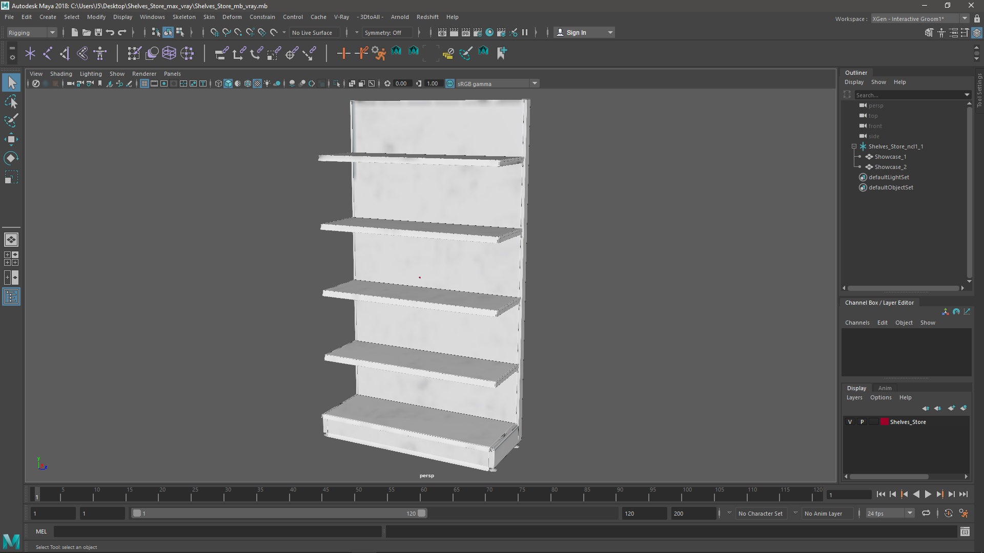Open the Rigging menu set dropdown
This screenshot has height=553, width=984.
(x=31, y=32)
